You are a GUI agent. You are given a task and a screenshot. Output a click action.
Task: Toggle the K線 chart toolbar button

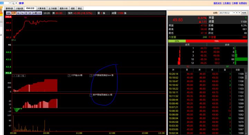pos(8,13)
